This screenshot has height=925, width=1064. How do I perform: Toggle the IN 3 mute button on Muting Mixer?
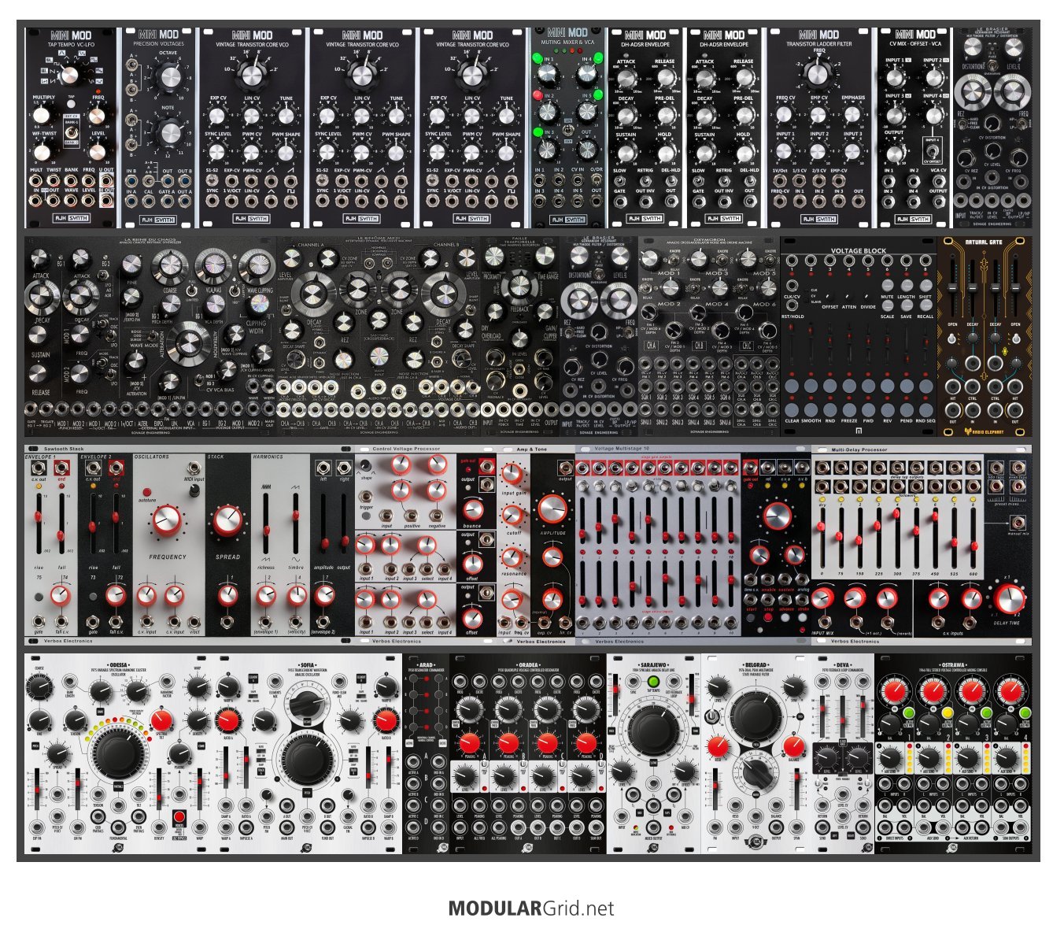(538, 131)
